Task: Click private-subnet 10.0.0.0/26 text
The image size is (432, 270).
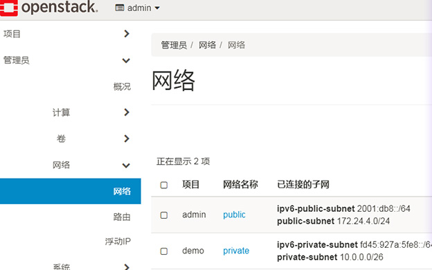Action: 330,257
